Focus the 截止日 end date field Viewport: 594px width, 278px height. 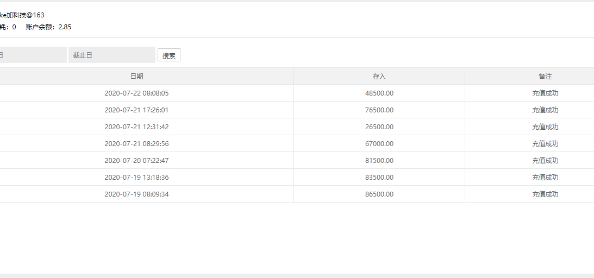pos(111,55)
